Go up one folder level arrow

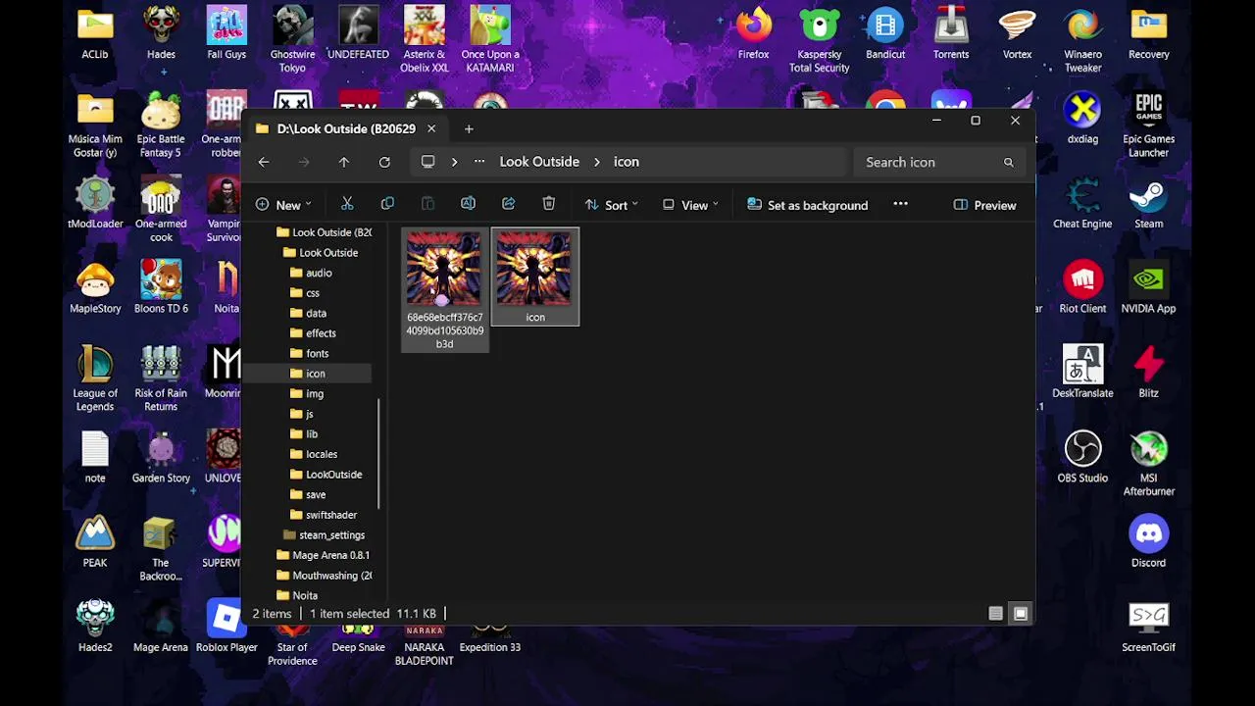(344, 162)
